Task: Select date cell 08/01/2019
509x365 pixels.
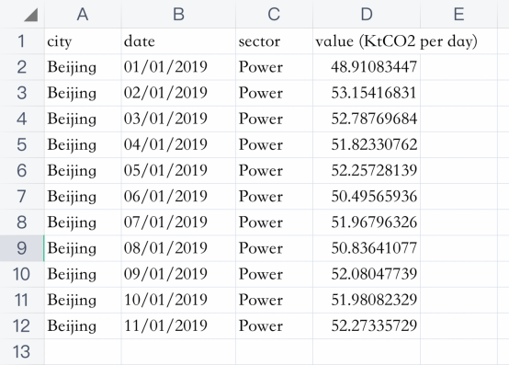Action: pos(178,248)
